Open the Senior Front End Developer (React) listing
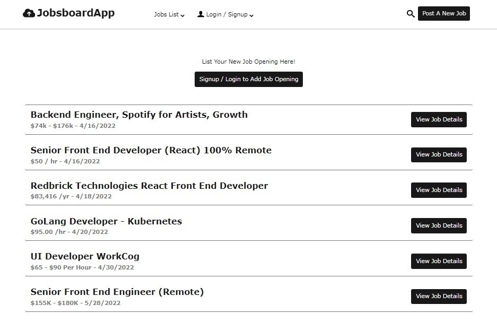This screenshot has width=497, height=322. tap(150, 150)
